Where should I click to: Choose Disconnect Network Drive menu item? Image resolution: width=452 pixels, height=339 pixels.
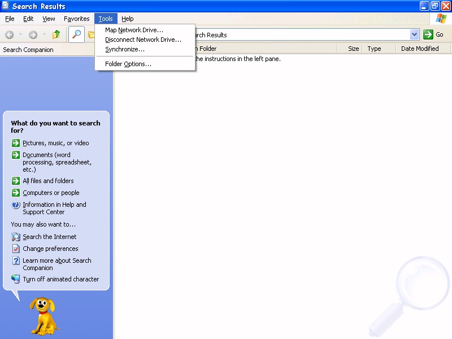145,40
